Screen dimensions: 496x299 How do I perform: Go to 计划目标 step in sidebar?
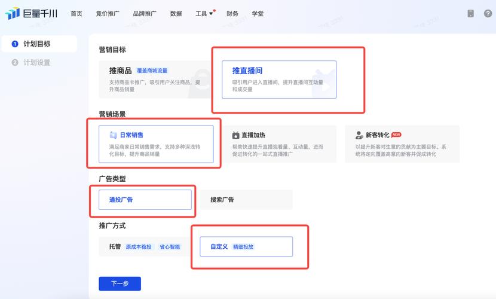coord(39,44)
